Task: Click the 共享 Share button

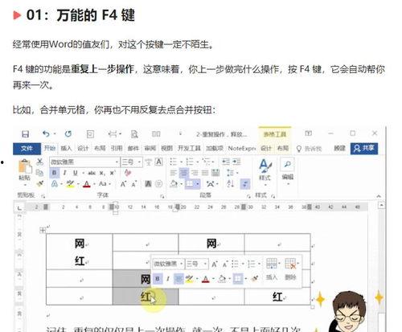Action: click(x=364, y=148)
